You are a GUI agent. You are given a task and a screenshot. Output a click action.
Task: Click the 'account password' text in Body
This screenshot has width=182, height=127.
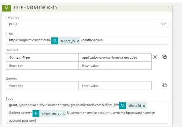pos(23,121)
